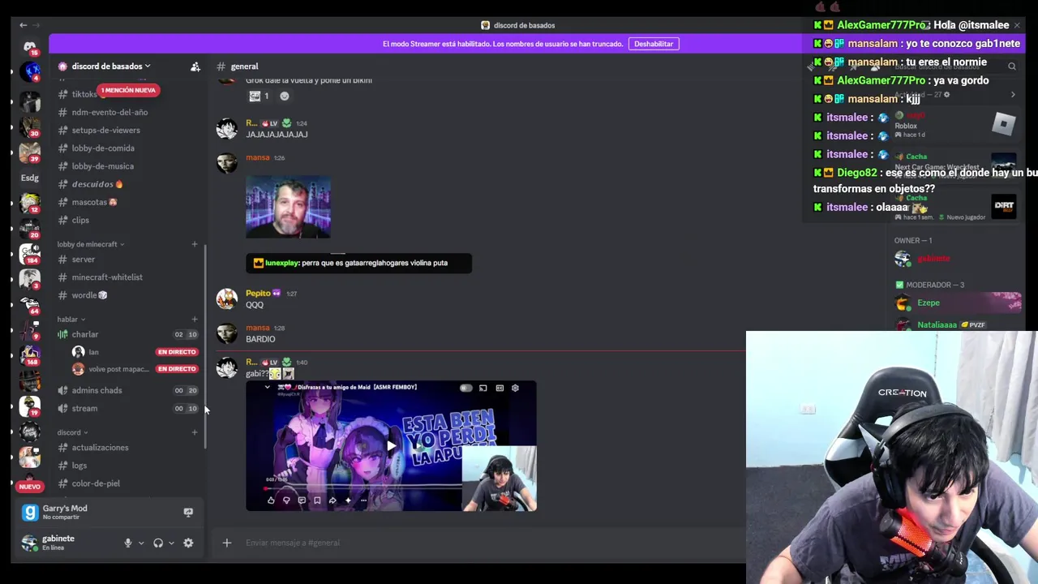Play the embedded video
1038x584 pixels.
[x=391, y=445]
